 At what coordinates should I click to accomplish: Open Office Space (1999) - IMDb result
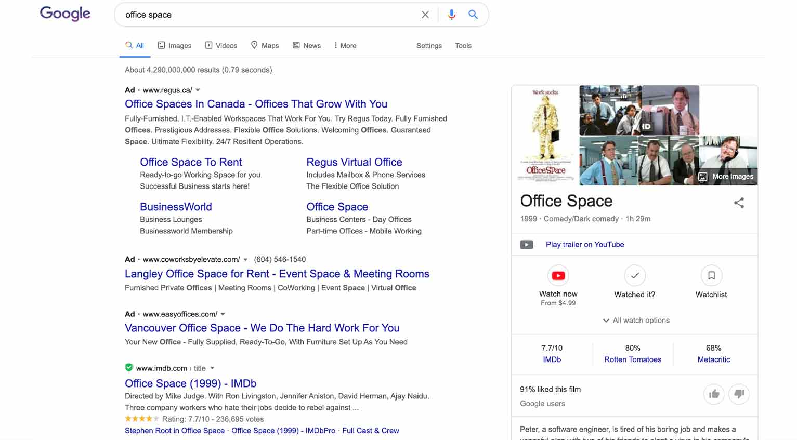190,383
